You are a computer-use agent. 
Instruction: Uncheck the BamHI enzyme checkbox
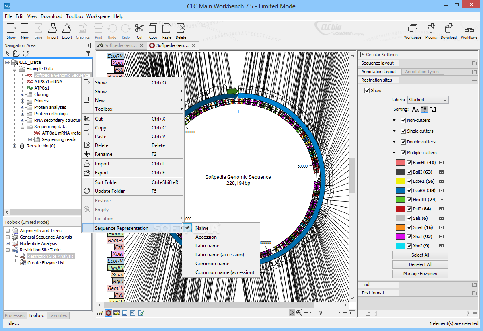tap(409, 163)
